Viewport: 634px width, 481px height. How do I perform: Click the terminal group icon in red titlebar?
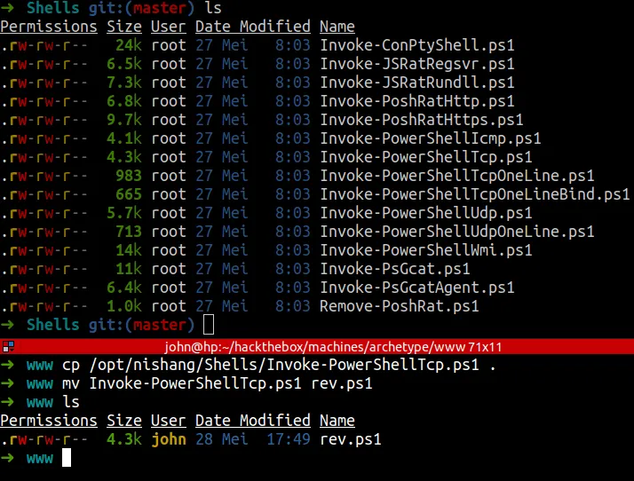click(x=7, y=347)
